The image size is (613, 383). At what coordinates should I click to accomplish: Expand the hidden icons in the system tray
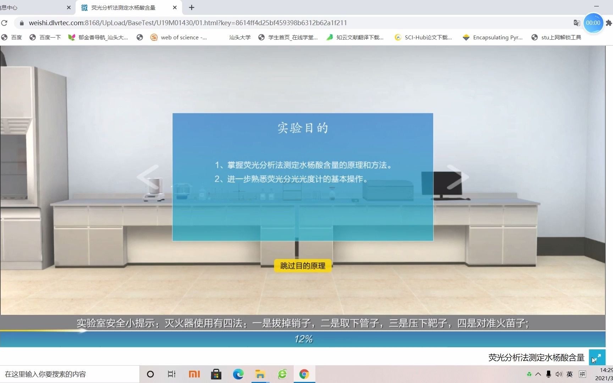click(538, 374)
